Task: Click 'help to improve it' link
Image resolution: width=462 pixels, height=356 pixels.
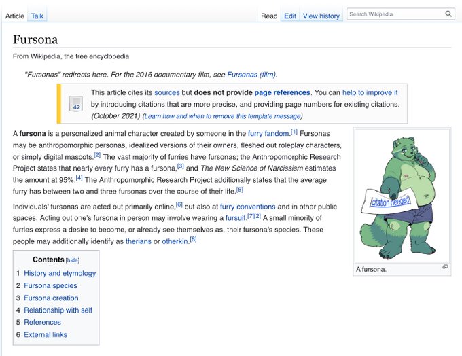Action: (x=370, y=92)
